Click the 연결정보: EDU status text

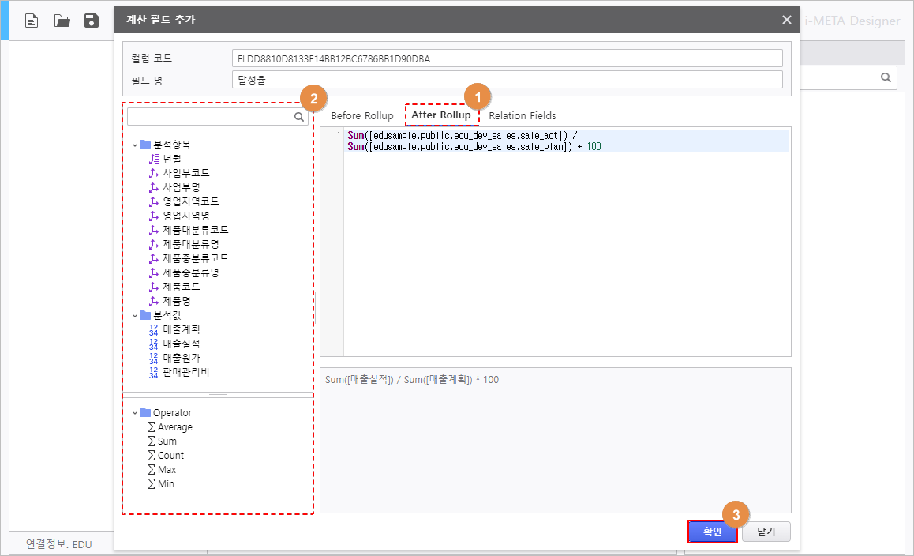[x=59, y=544]
